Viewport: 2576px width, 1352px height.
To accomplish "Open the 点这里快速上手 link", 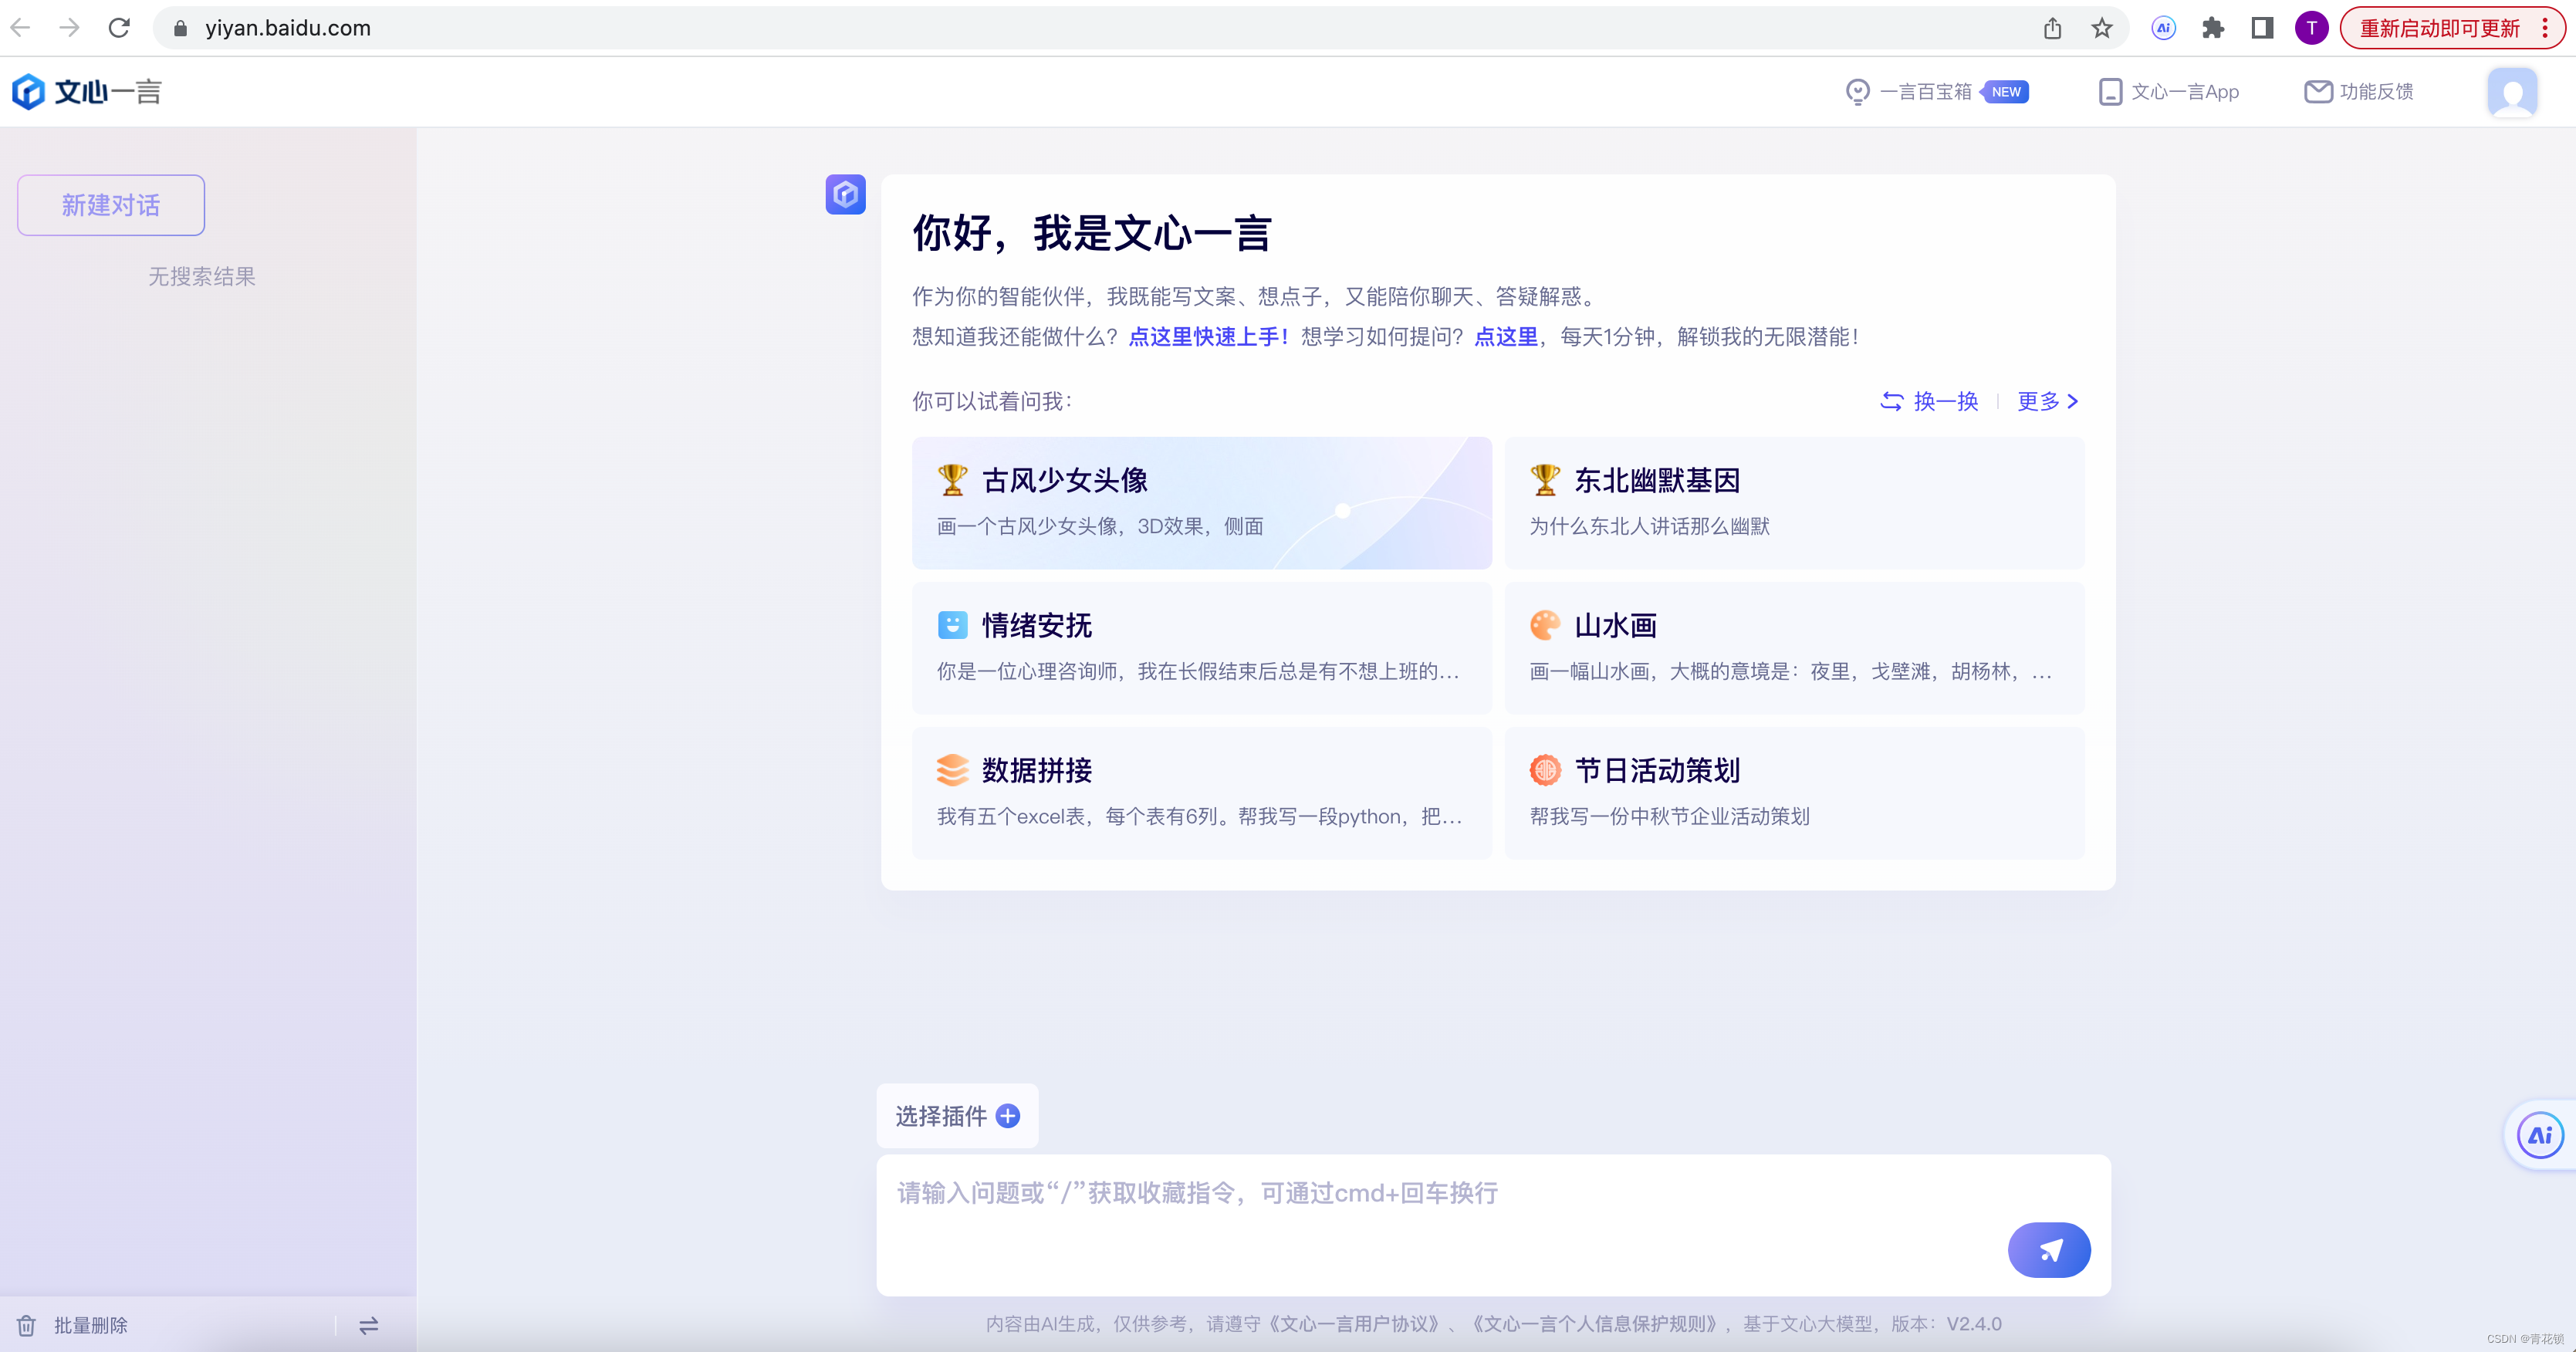I will click(1208, 337).
